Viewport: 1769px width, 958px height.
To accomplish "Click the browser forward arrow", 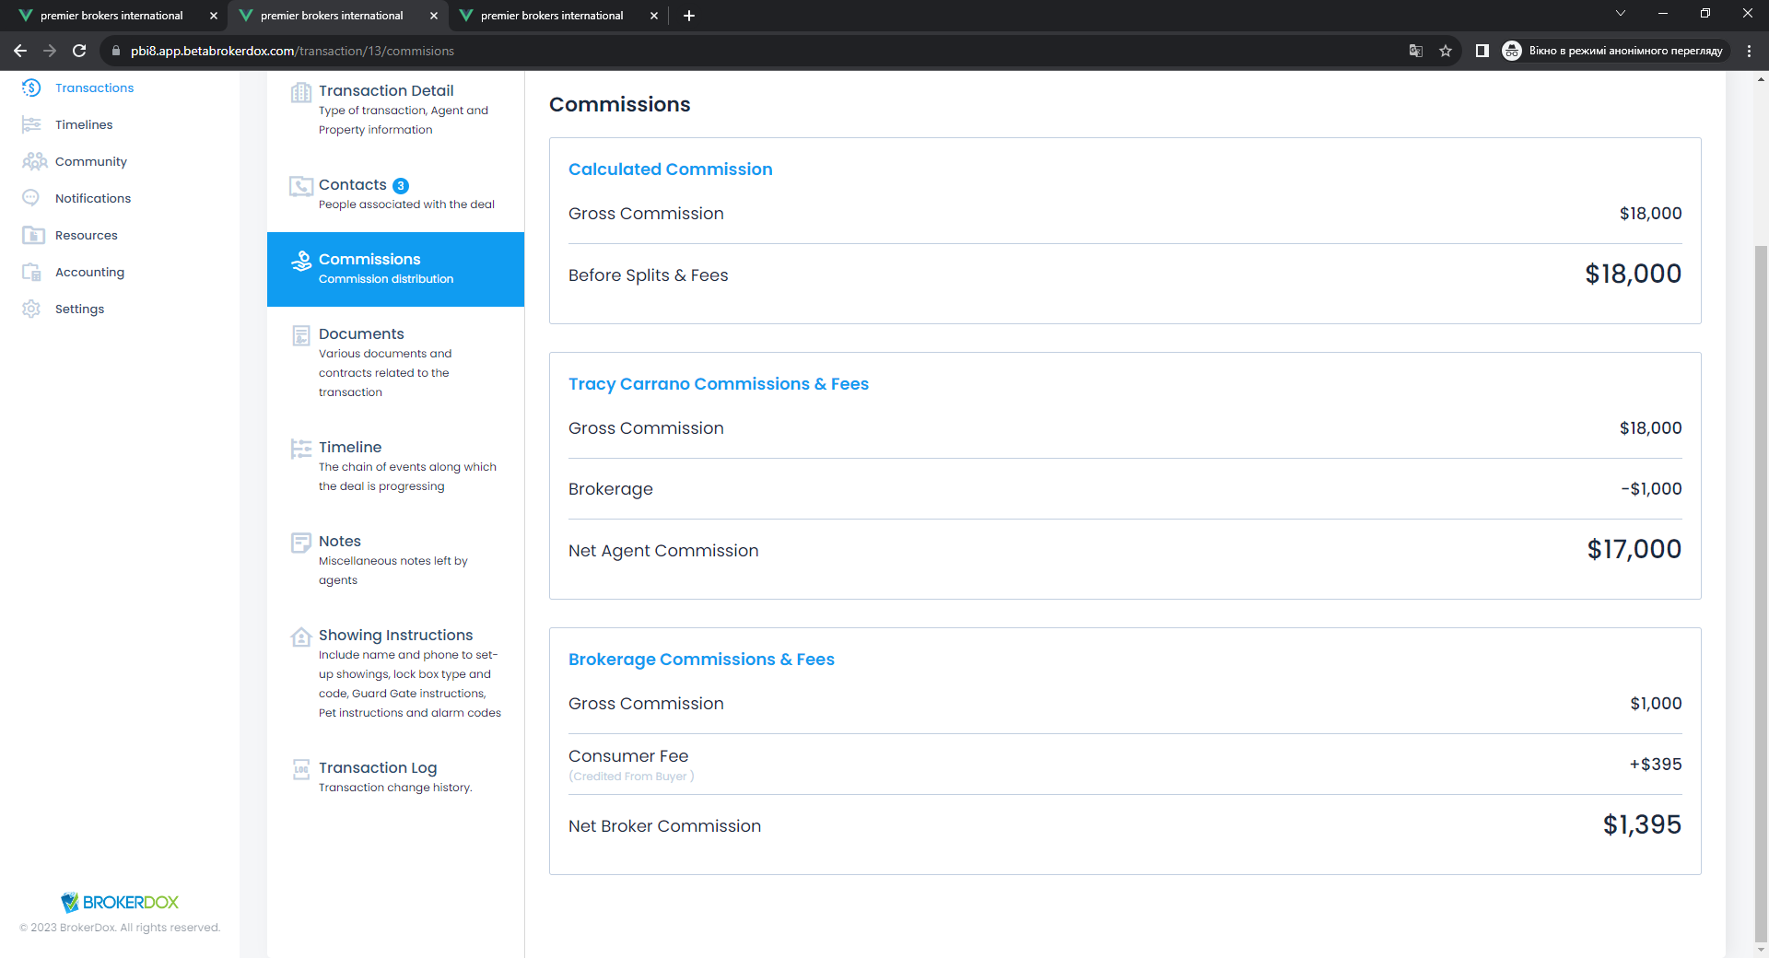I will [x=50, y=51].
